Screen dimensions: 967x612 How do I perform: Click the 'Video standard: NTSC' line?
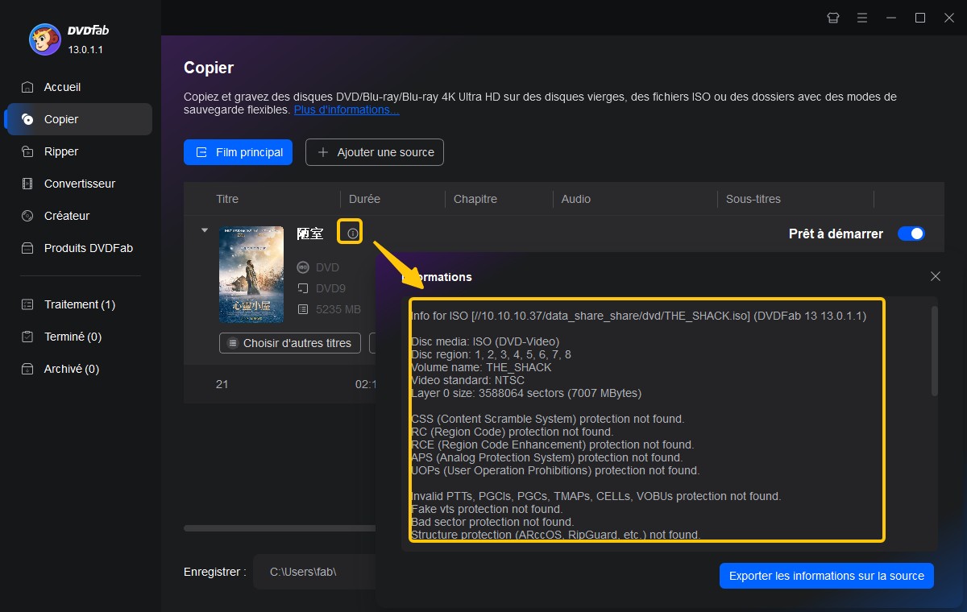(467, 380)
